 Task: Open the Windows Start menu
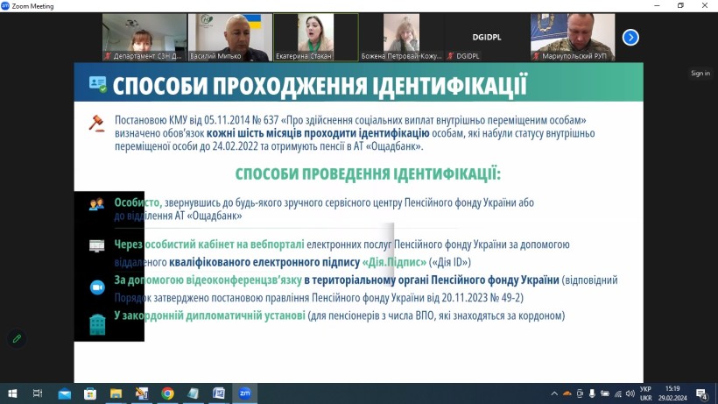12,393
